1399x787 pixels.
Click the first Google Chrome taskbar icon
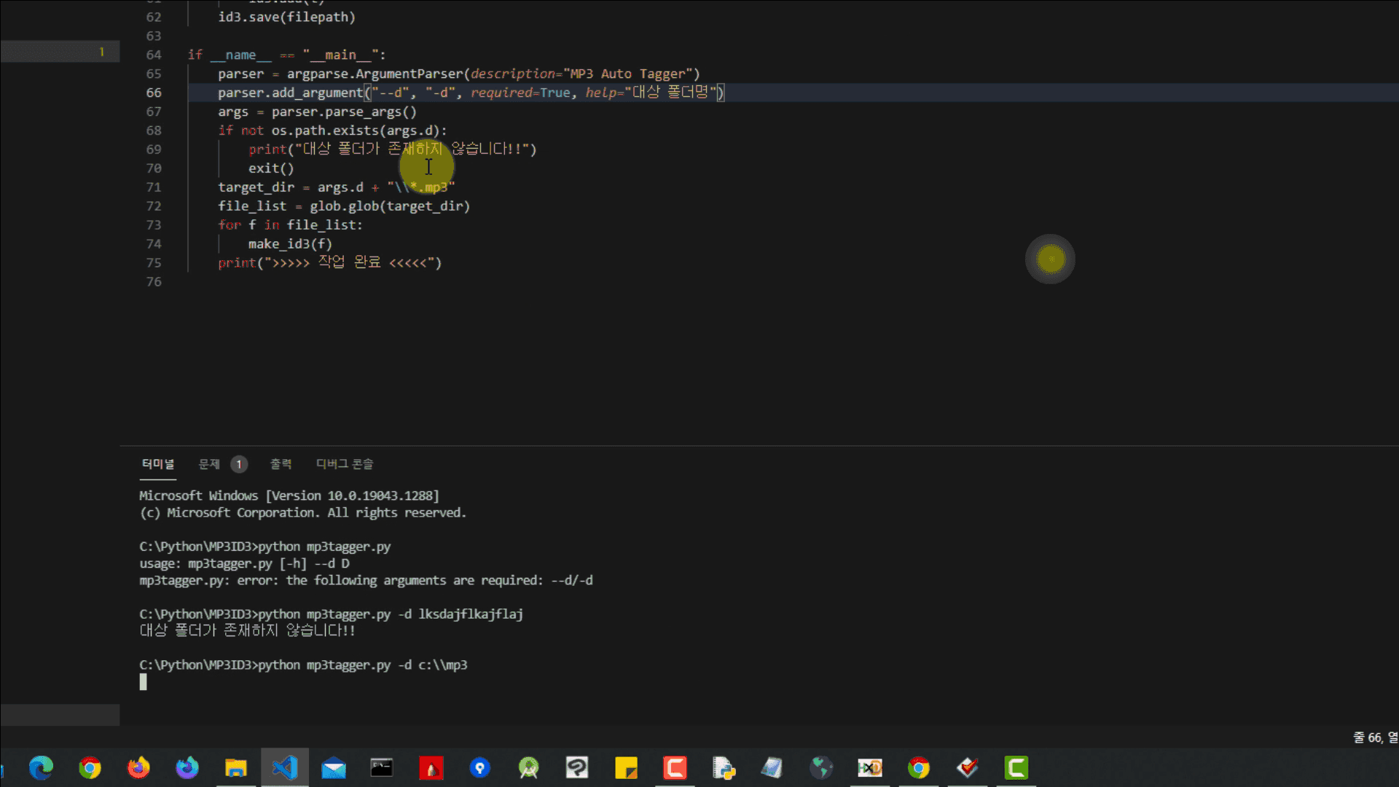90,767
